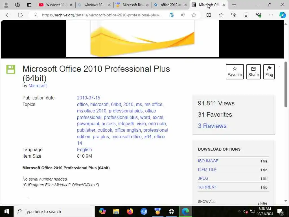Image resolution: width=289 pixels, height=217 pixels.
Task: Open Collections
Action: point(233,15)
